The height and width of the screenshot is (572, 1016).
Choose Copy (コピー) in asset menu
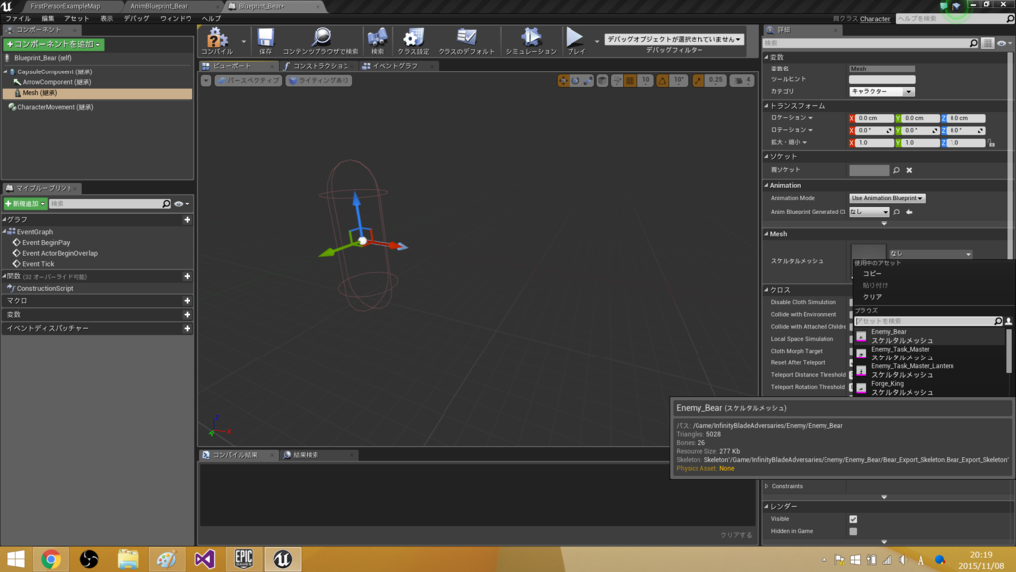(872, 274)
